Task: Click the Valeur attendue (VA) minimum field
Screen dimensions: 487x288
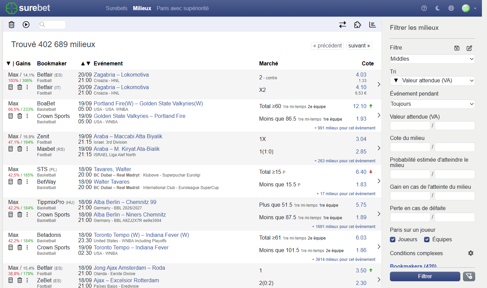Action: click(x=410, y=126)
